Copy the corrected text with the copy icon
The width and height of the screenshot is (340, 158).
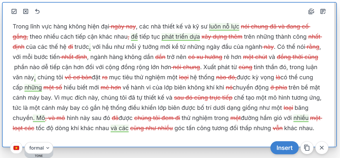(307, 148)
